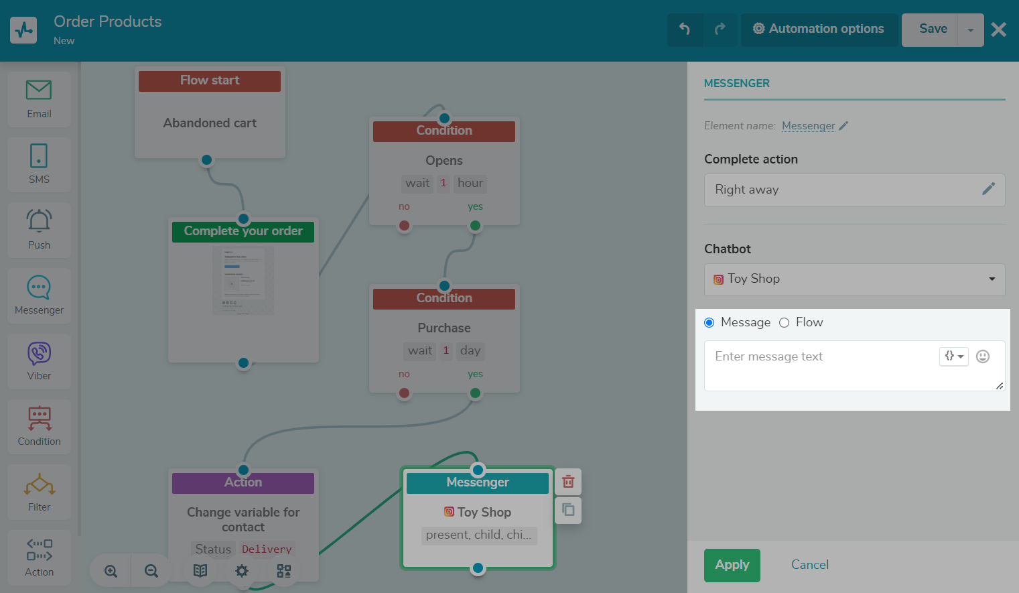1019x593 pixels.
Task: Open the emoji picker in message box
Action: pyautogui.click(x=983, y=356)
